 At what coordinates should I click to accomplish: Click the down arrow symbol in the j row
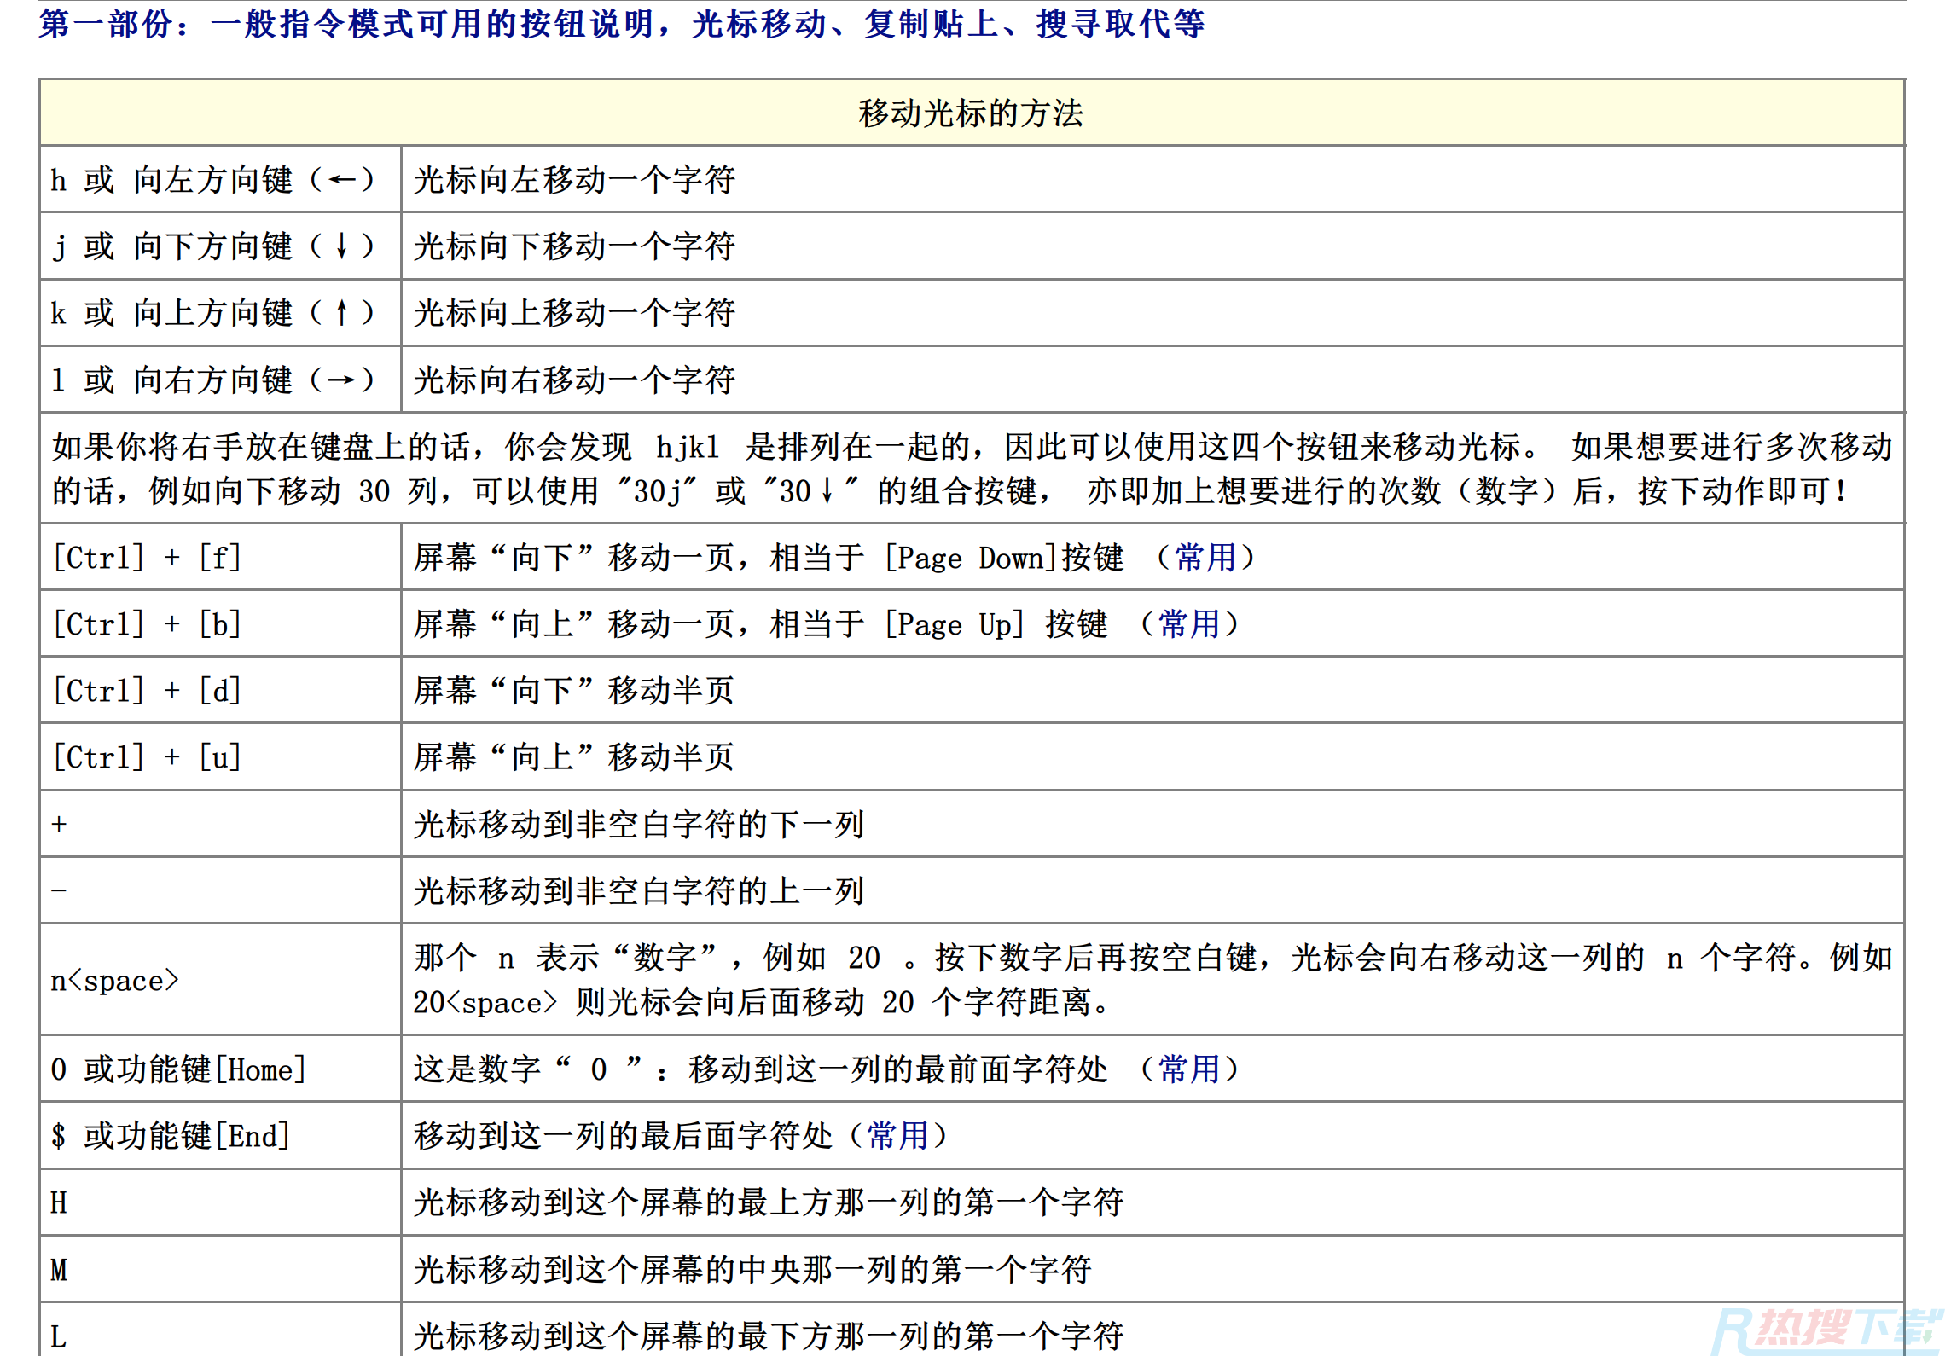coord(342,246)
